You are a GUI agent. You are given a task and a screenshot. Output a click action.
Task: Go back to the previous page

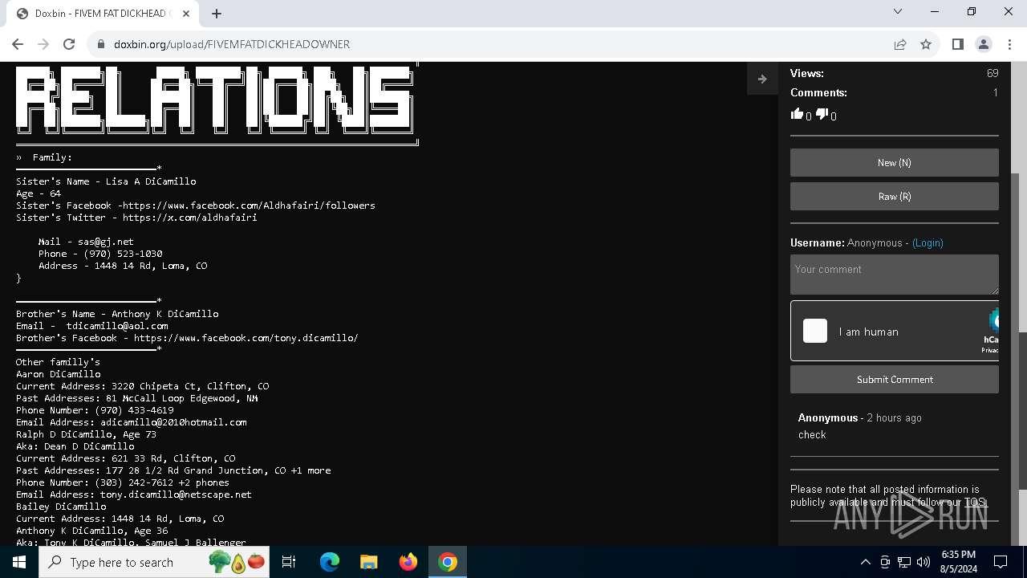[x=18, y=44]
